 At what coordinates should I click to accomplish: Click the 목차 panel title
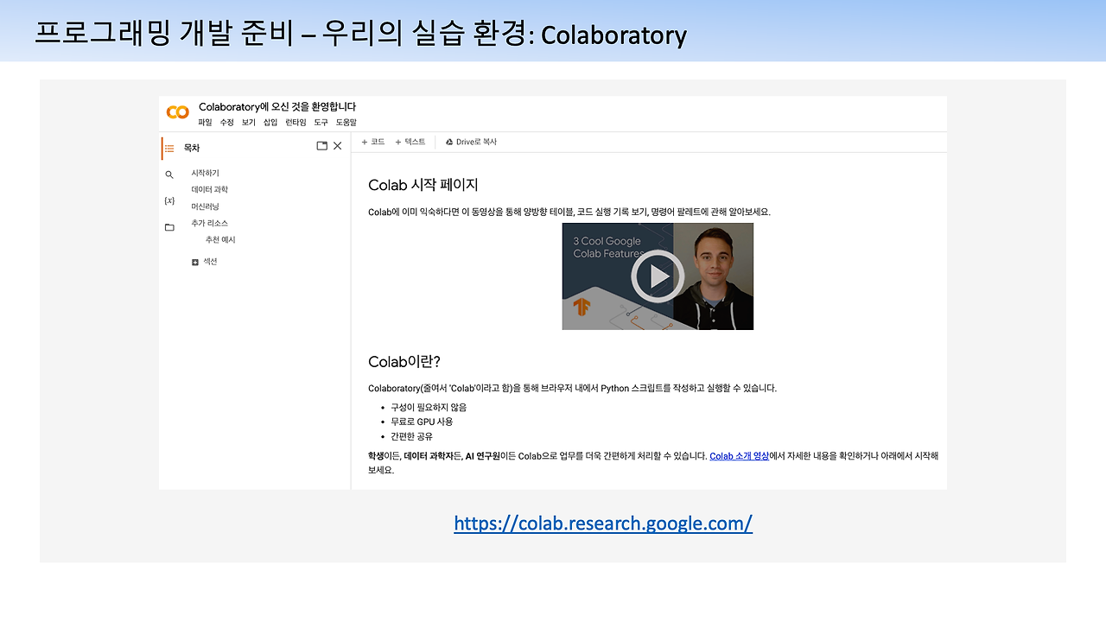(192, 149)
